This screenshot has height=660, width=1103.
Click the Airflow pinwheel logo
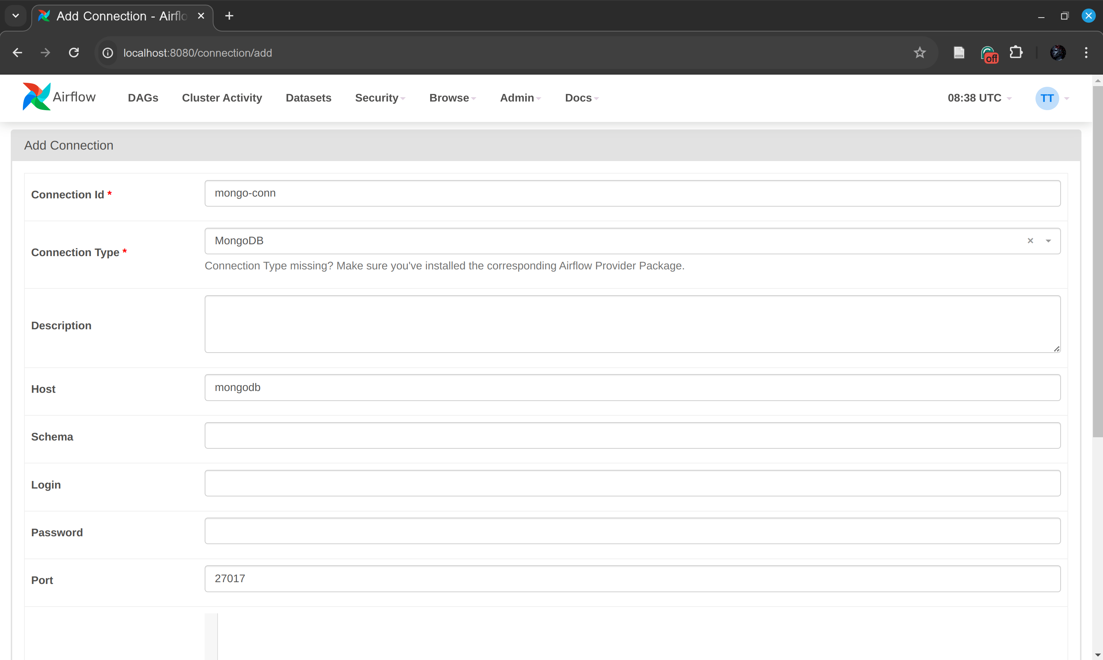click(x=37, y=96)
